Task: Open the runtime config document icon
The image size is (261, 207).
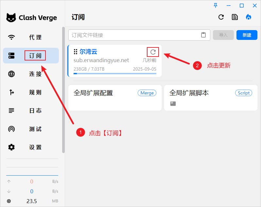Action: pos(235,17)
